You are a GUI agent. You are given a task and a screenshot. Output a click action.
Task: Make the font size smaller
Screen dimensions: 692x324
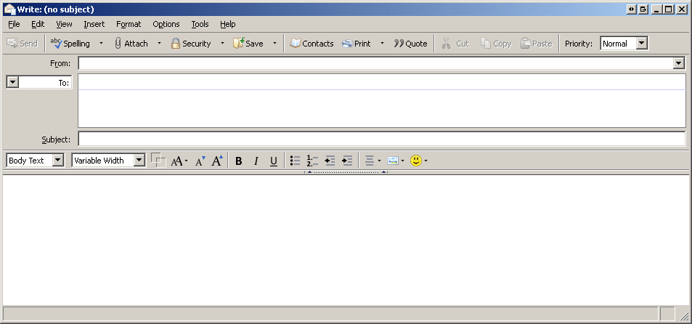[200, 161]
